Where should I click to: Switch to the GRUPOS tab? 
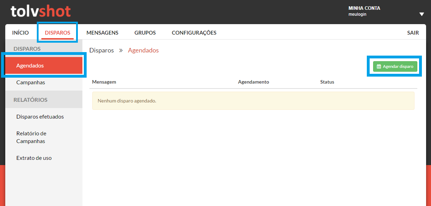[x=145, y=33]
